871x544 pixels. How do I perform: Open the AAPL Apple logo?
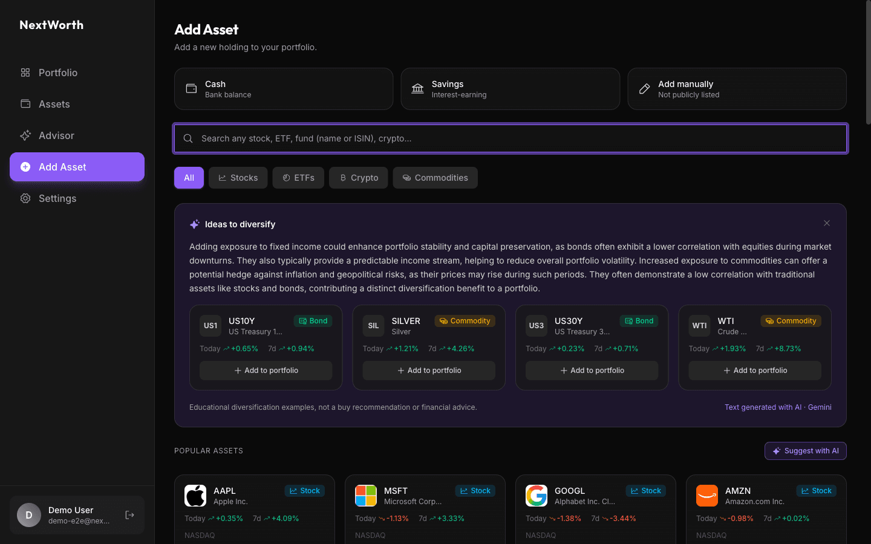pyautogui.click(x=195, y=496)
